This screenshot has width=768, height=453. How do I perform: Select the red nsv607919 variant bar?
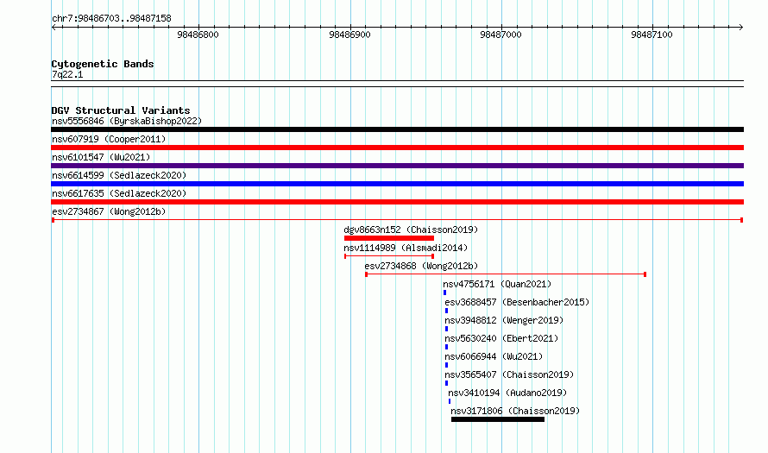tap(397, 148)
